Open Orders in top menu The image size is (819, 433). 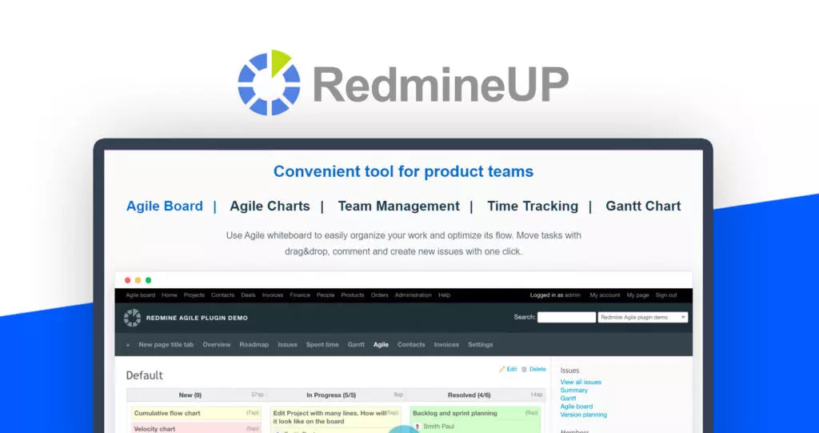click(x=380, y=295)
